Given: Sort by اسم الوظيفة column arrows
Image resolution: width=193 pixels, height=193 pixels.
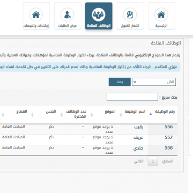Looking at the screenshot, I should (x=121, y=115).
